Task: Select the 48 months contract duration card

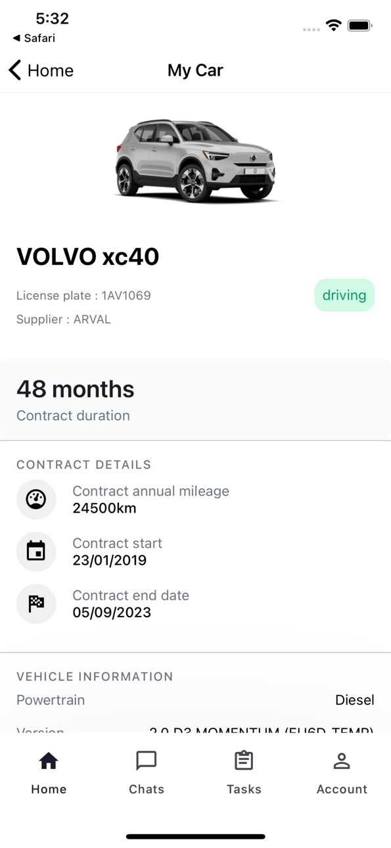Action: tap(195, 399)
